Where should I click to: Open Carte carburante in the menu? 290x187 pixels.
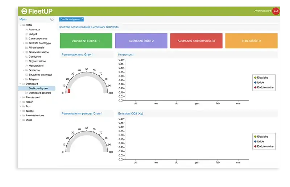tap(38, 38)
